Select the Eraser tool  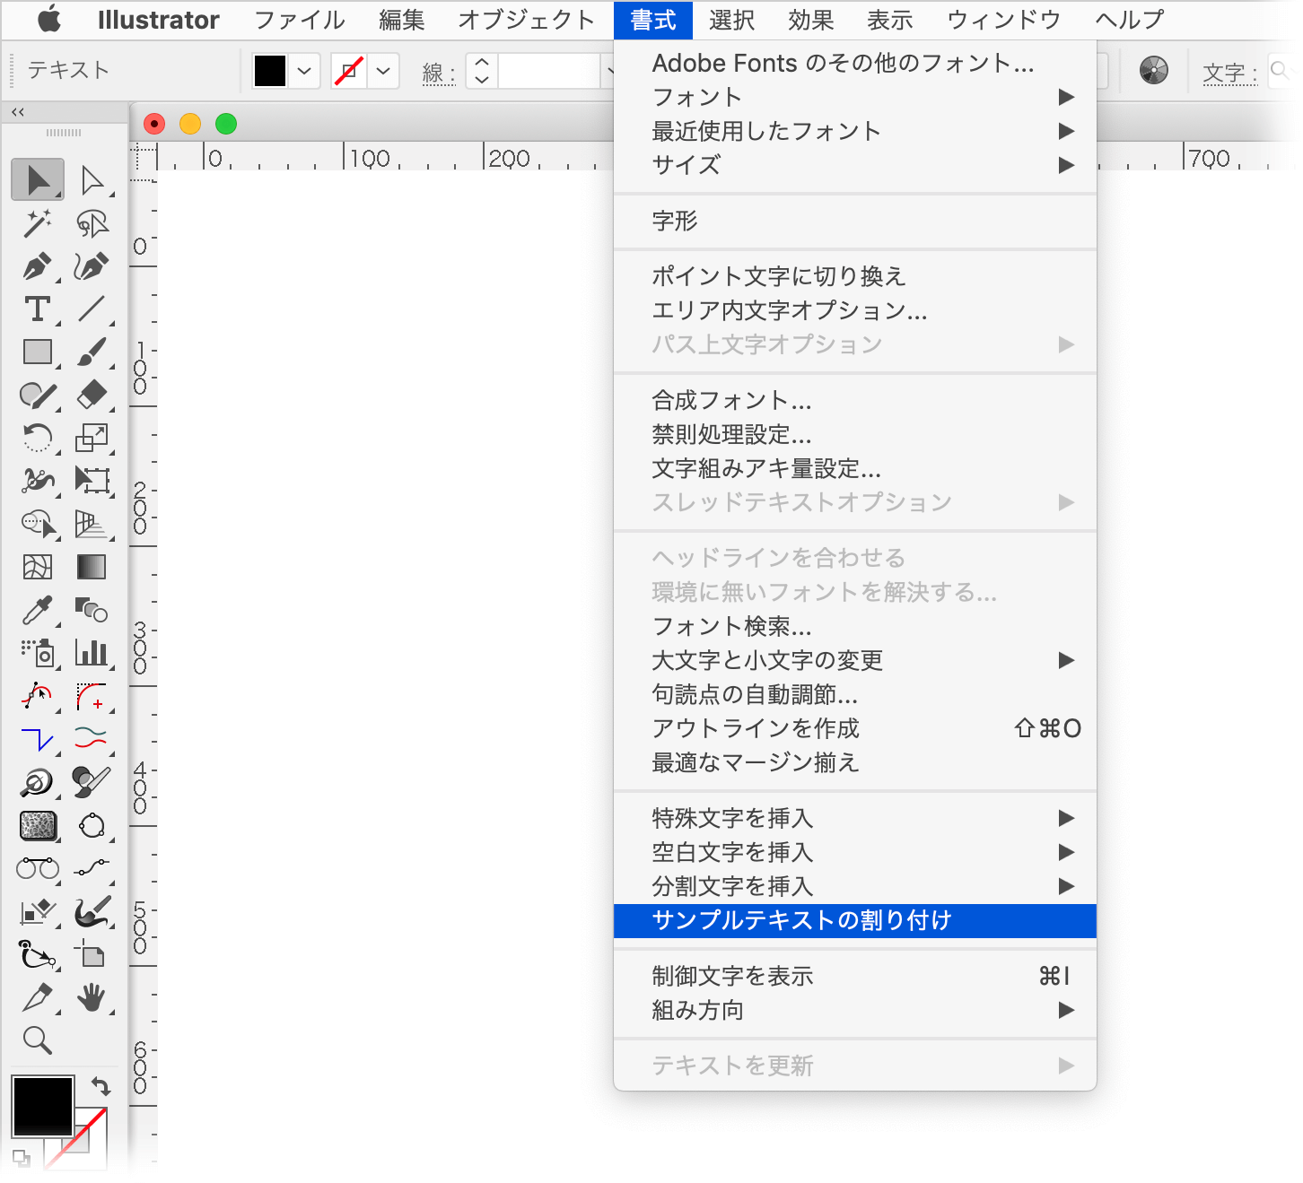pyautogui.click(x=92, y=395)
